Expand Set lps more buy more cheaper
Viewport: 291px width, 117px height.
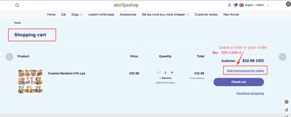point(165,15)
